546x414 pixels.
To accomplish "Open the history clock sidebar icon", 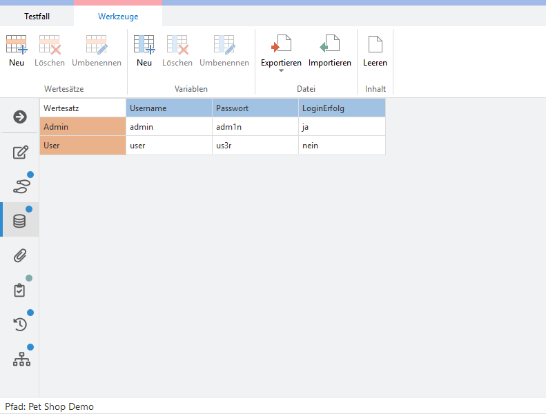I will pyautogui.click(x=20, y=324).
